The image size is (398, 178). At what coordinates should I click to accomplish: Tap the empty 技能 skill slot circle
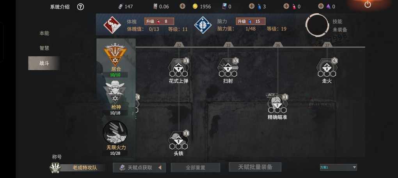click(x=317, y=25)
